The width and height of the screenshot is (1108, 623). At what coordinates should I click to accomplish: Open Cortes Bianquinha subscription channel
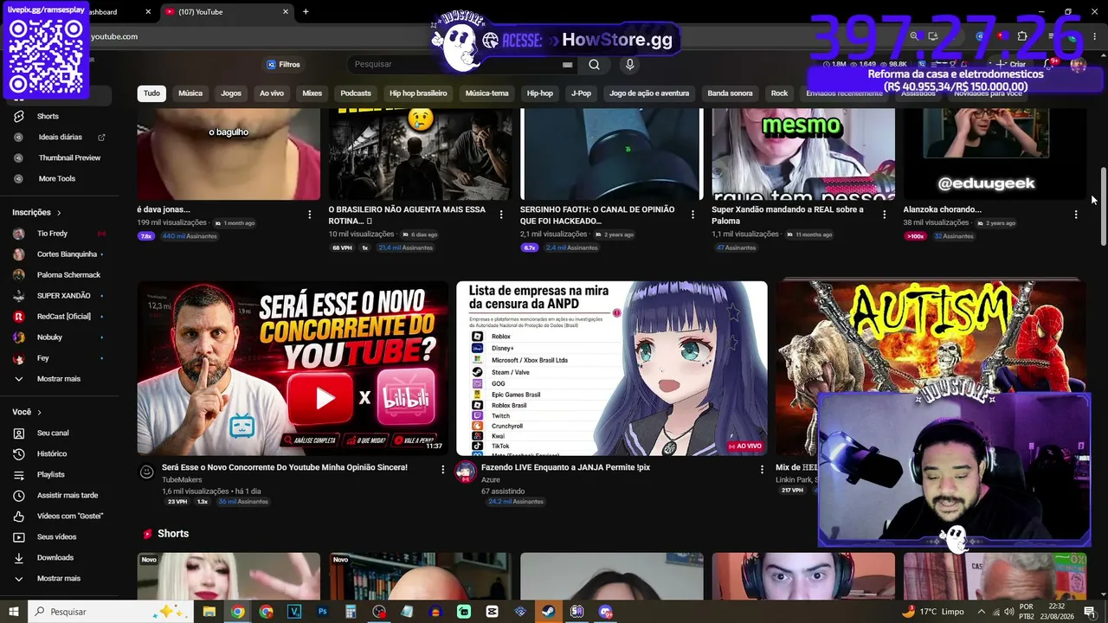tap(67, 254)
